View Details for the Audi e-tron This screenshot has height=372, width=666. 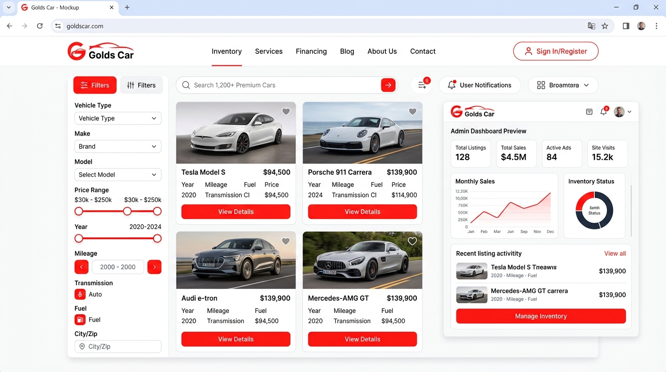[236, 339]
